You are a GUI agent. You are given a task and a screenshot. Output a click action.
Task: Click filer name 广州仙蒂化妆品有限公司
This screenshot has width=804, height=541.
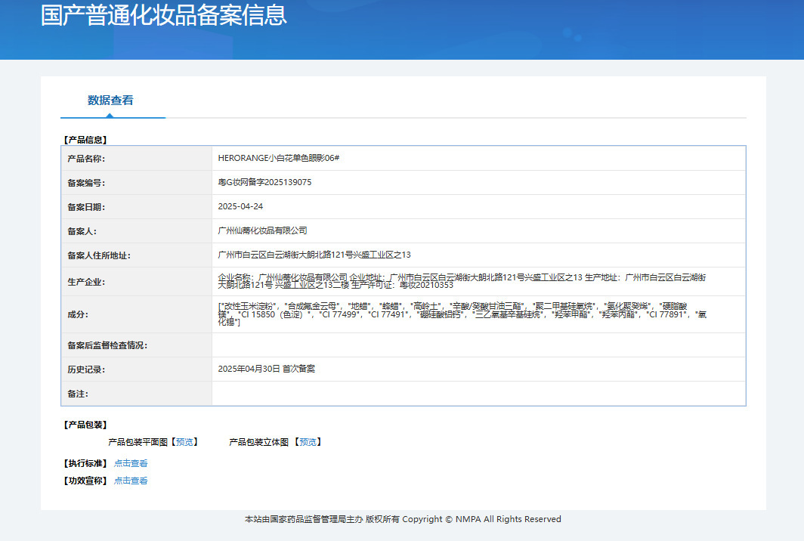[x=262, y=230]
